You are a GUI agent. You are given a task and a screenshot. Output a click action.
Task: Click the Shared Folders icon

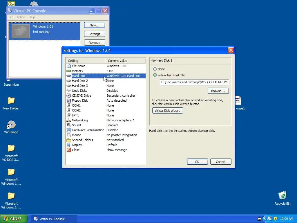click(69, 140)
